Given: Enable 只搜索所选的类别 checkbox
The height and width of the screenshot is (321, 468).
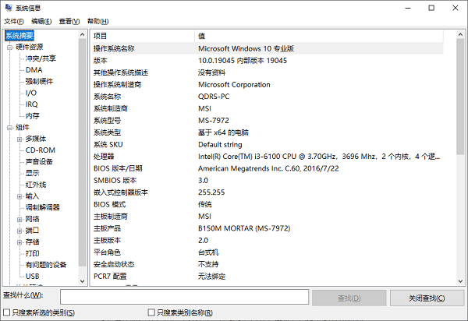Looking at the screenshot, I should point(7,312).
